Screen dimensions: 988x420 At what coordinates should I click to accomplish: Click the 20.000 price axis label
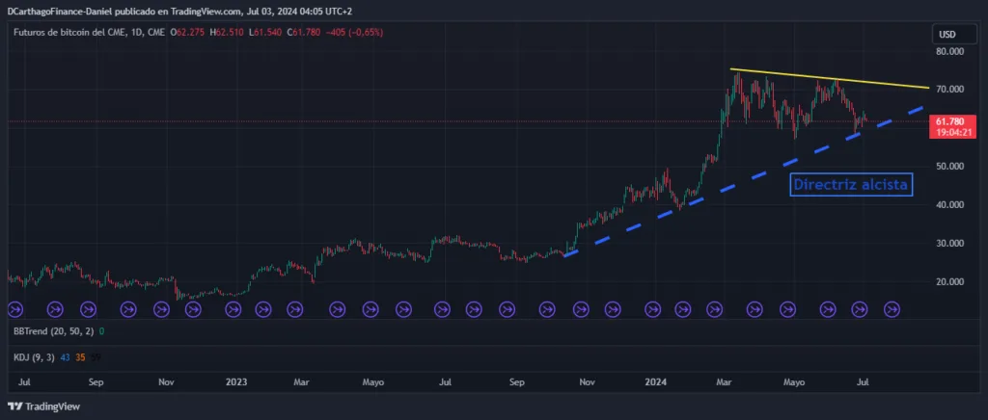pyautogui.click(x=950, y=281)
